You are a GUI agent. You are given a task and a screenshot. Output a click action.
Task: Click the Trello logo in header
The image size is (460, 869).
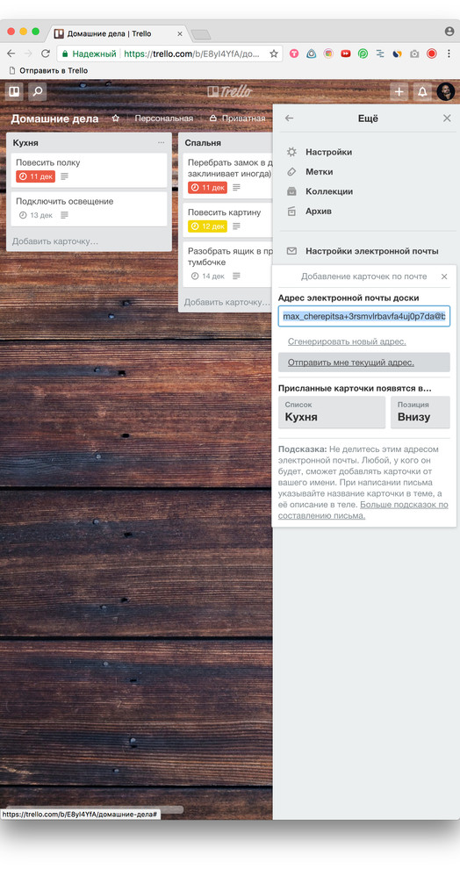(x=229, y=91)
